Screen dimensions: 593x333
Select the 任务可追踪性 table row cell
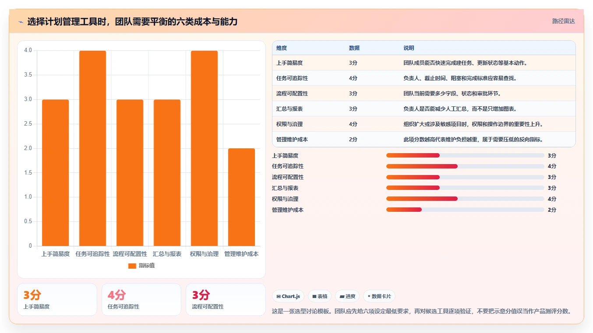tap(292, 78)
